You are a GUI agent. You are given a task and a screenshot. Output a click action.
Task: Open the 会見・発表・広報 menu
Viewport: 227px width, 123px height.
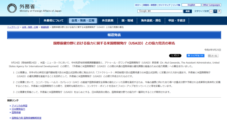tap(83, 20)
